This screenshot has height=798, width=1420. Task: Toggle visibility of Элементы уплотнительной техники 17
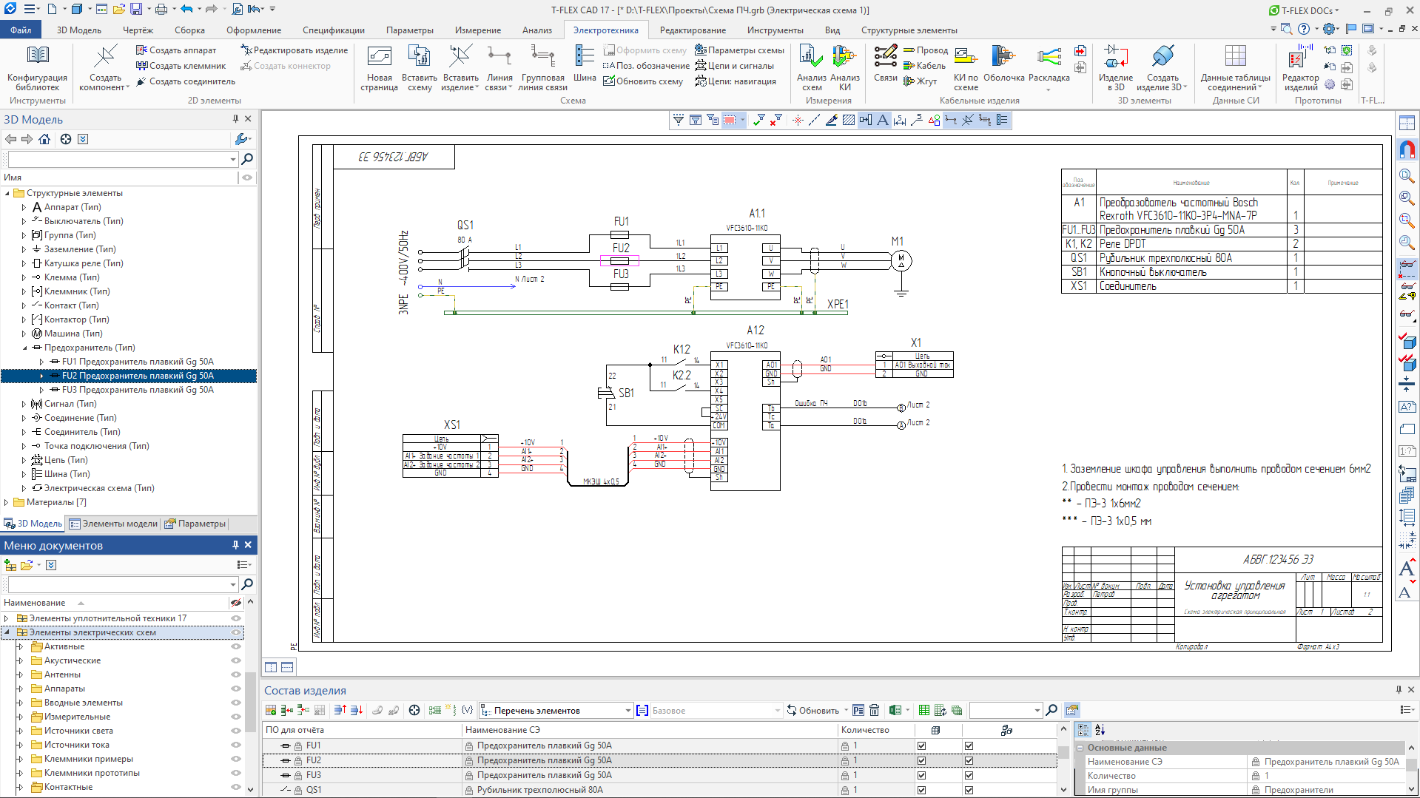tap(236, 618)
